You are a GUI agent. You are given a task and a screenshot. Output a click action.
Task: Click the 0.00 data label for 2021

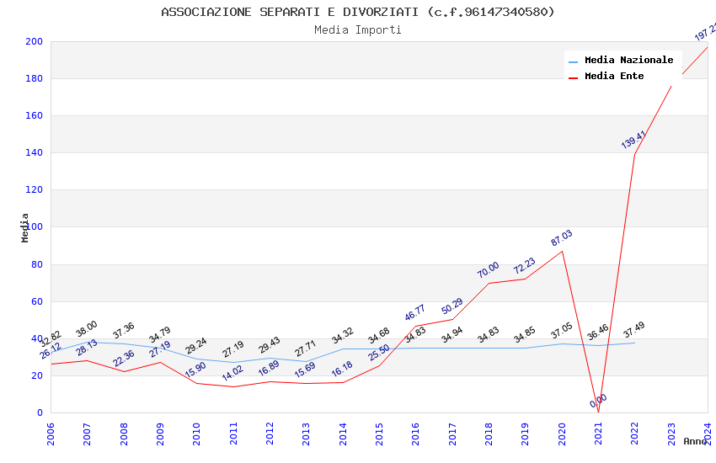[598, 401]
